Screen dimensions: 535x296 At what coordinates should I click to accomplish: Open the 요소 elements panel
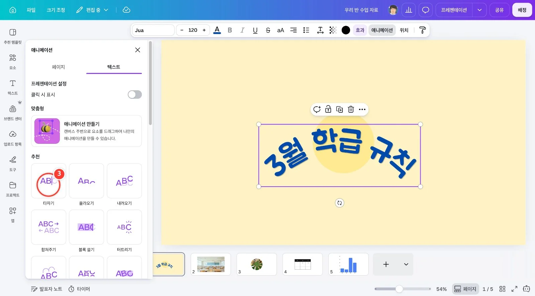[13, 62]
